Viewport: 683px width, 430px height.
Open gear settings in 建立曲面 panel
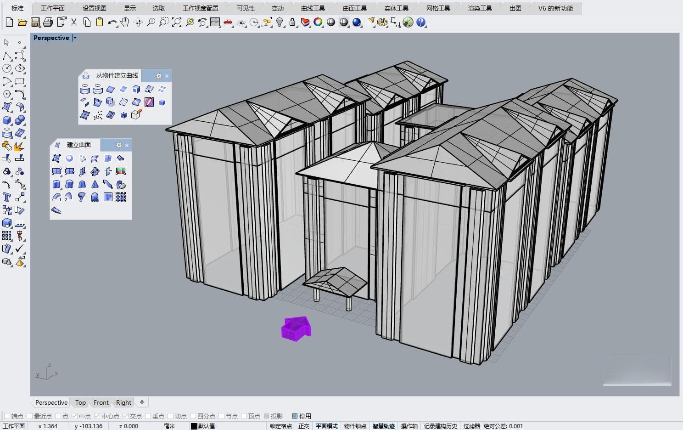pyautogui.click(x=119, y=145)
